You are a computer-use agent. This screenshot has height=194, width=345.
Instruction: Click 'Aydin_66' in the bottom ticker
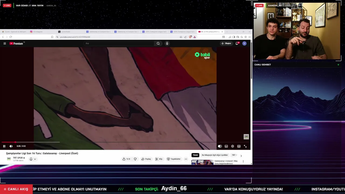click(174, 189)
